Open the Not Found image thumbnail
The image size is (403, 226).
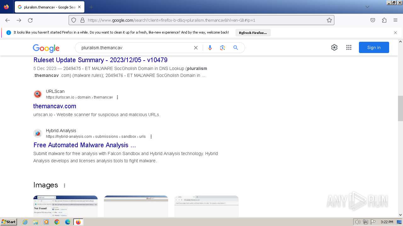pyautogui.click(x=65, y=206)
